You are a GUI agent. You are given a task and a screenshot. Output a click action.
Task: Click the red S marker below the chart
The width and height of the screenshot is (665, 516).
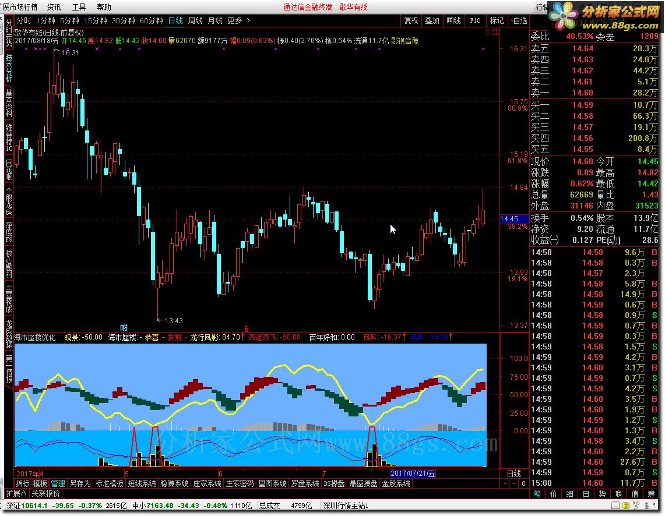point(246,328)
